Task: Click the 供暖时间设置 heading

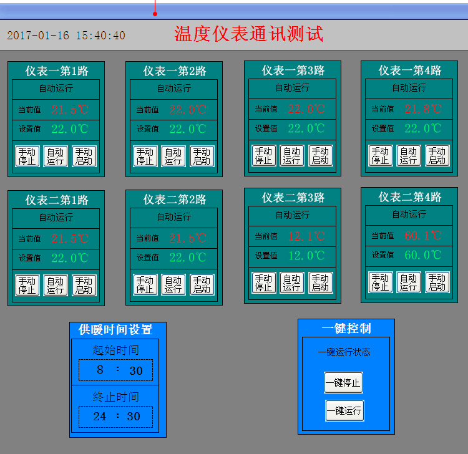Action: point(115,330)
